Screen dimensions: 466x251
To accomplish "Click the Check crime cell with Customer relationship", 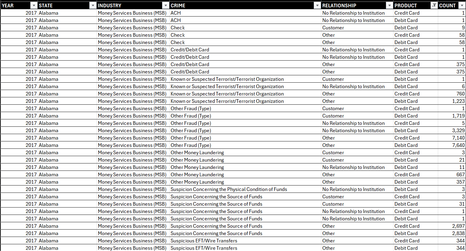I will point(245,28).
